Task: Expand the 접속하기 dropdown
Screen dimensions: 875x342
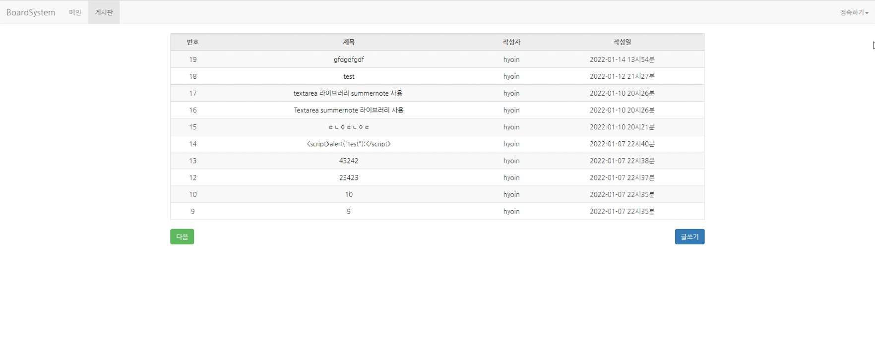Action: pyautogui.click(x=854, y=12)
